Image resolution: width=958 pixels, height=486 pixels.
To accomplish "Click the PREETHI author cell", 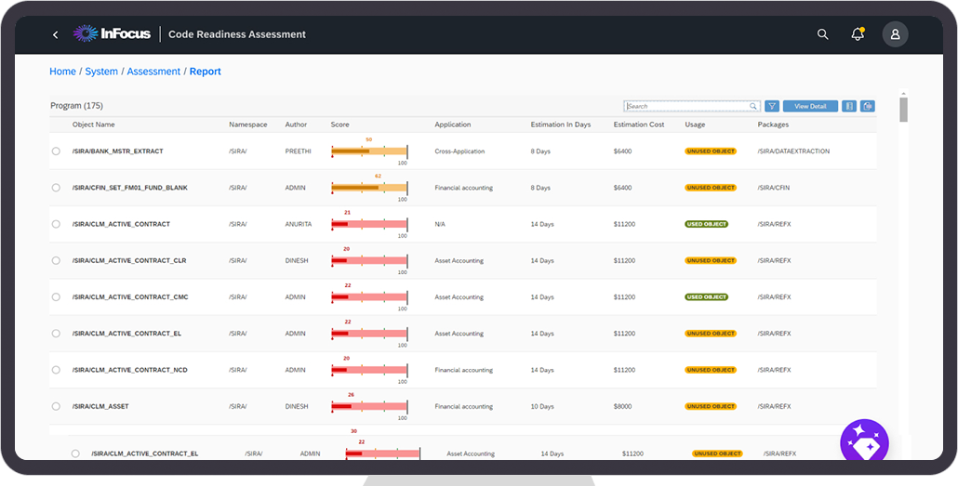I will point(299,151).
